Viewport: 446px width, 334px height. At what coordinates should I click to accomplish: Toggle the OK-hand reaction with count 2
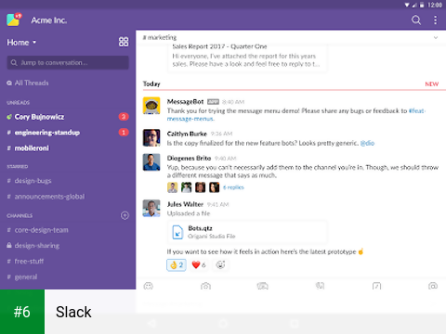[x=177, y=265]
